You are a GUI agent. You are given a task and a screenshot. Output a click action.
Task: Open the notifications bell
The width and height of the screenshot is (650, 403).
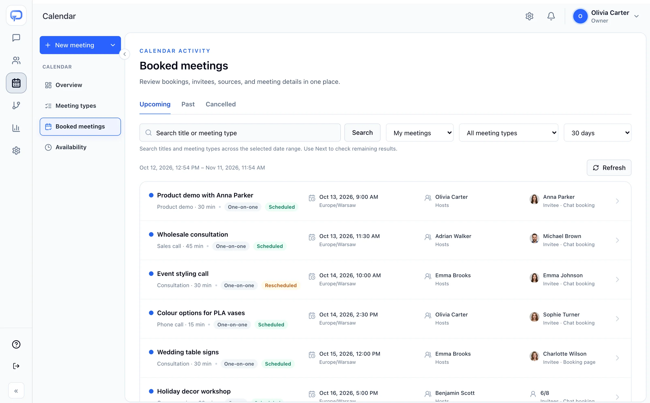[551, 16]
